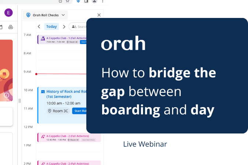Click the Orah location pin logo icon
Screen dimensions: 248x165
[x=28, y=15]
